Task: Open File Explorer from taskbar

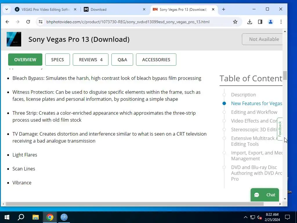Action: (35, 217)
